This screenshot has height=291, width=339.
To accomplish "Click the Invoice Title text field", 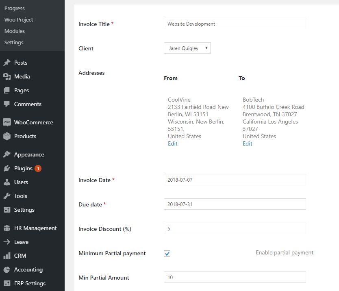I will click(235, 24).
